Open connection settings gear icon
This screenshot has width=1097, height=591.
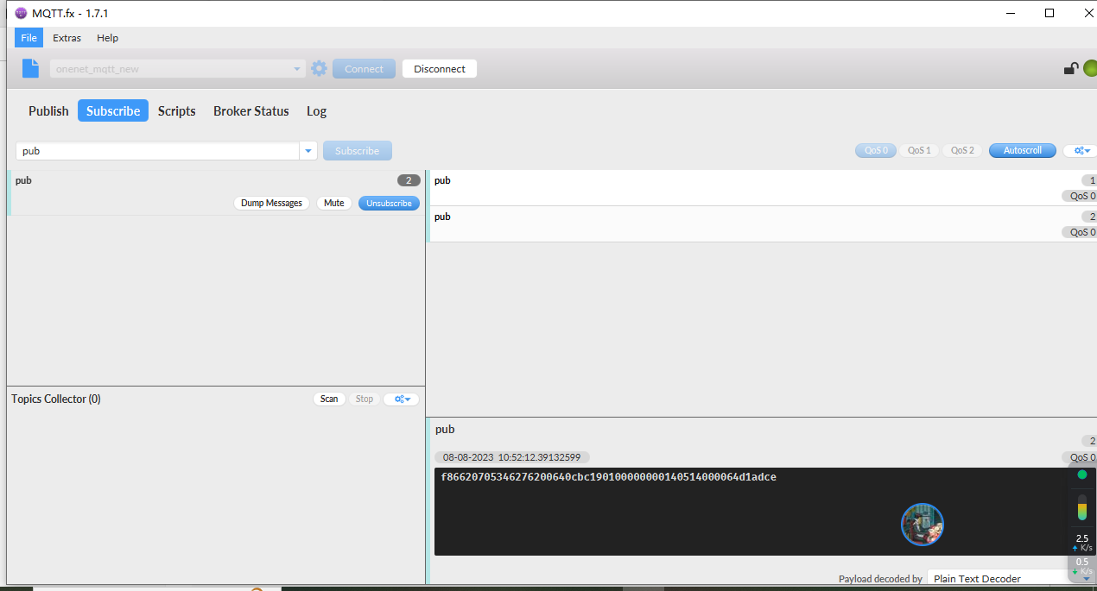[320, 69]
